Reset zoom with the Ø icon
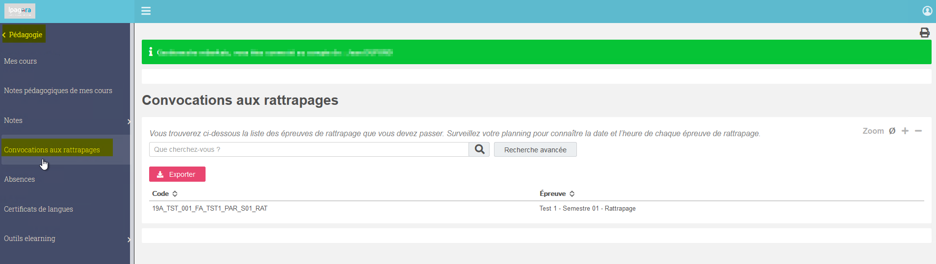Screen dimensions: 936x264 pos(892,131)
